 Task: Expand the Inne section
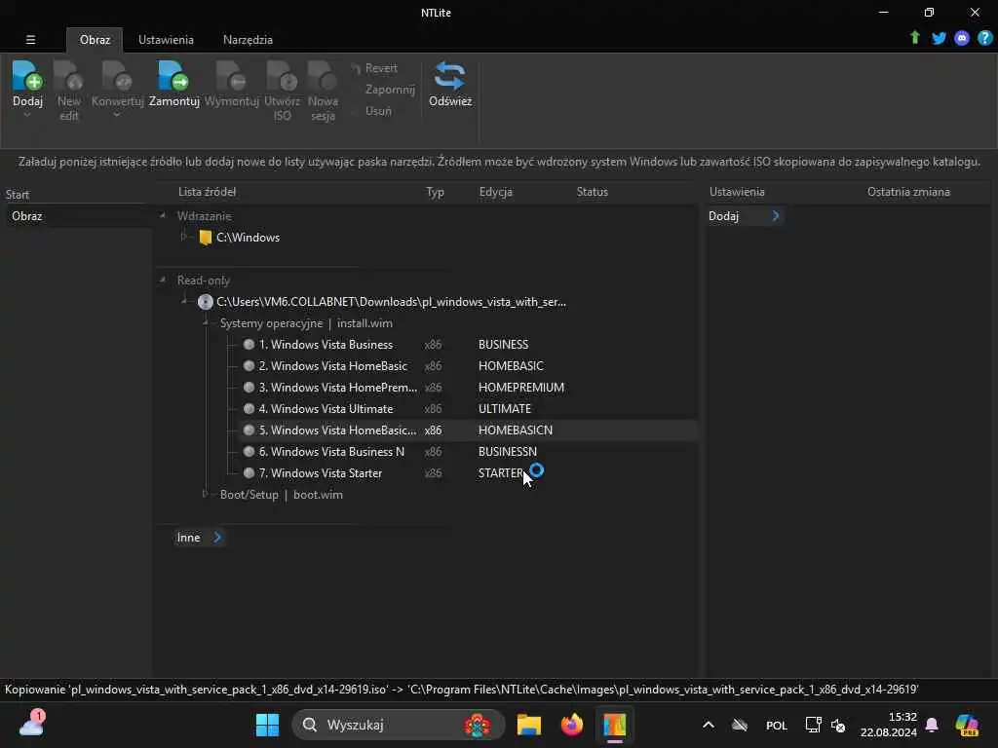(x=217, y=538)
